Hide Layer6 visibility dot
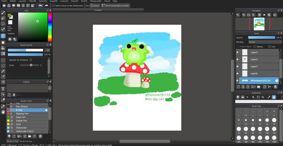The width and height of the screenshot is (283, 146). [x=237, y=73]
